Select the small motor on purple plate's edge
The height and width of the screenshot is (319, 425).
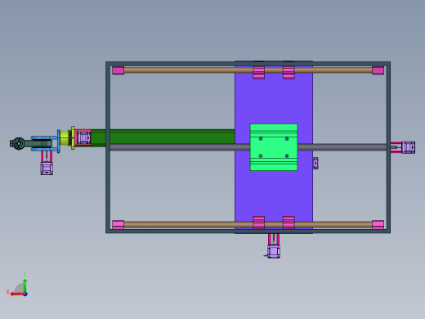(x=315, y=163)
